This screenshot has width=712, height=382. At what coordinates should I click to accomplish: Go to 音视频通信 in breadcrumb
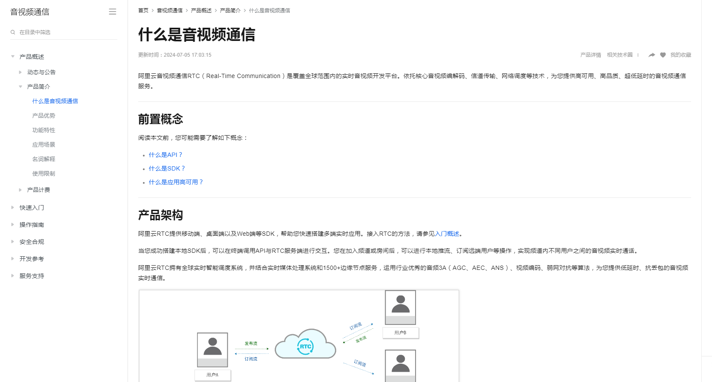[x=170, y=11]
